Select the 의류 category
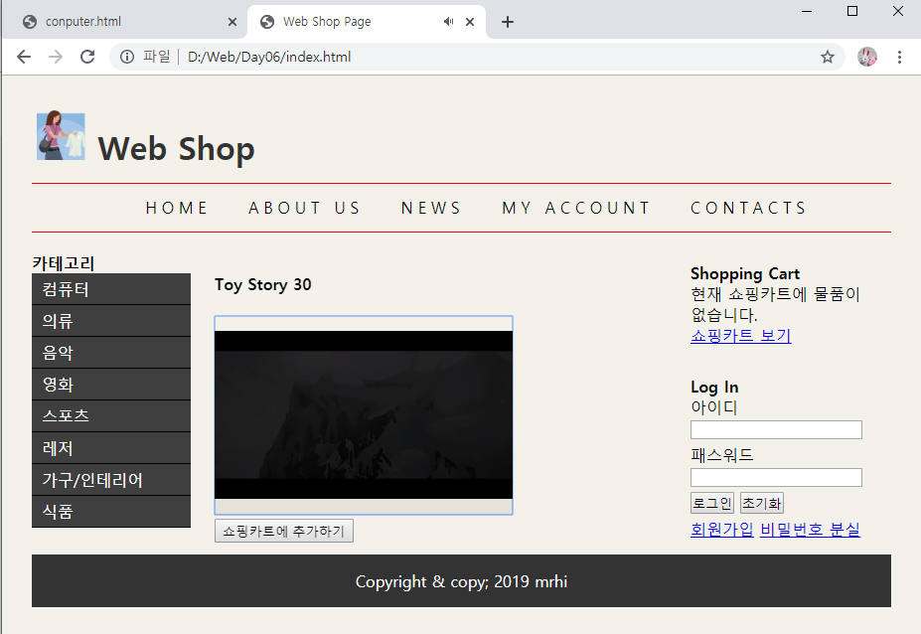This screenshot has width=921, height=634. [111, 321]
